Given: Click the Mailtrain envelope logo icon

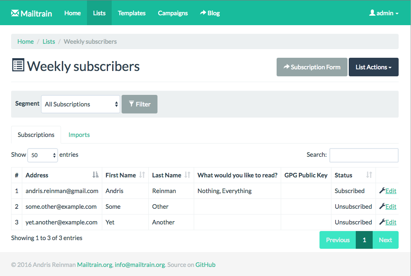Looking at the screenshot, I should [15, 13].
